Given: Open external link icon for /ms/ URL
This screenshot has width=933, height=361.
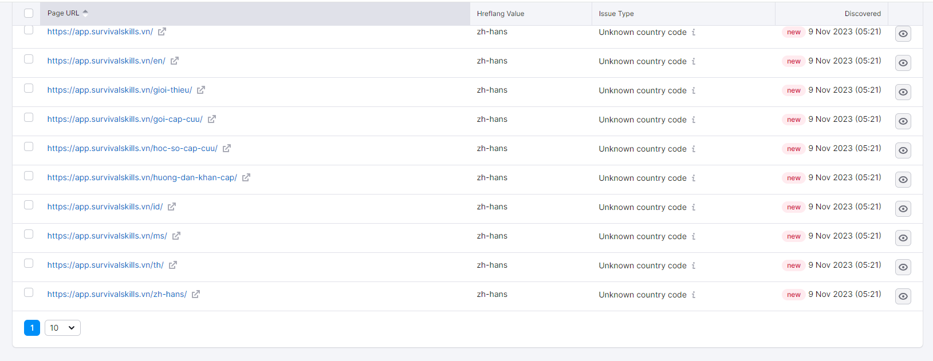Looking at the screenshot, I should click(176, 236).
